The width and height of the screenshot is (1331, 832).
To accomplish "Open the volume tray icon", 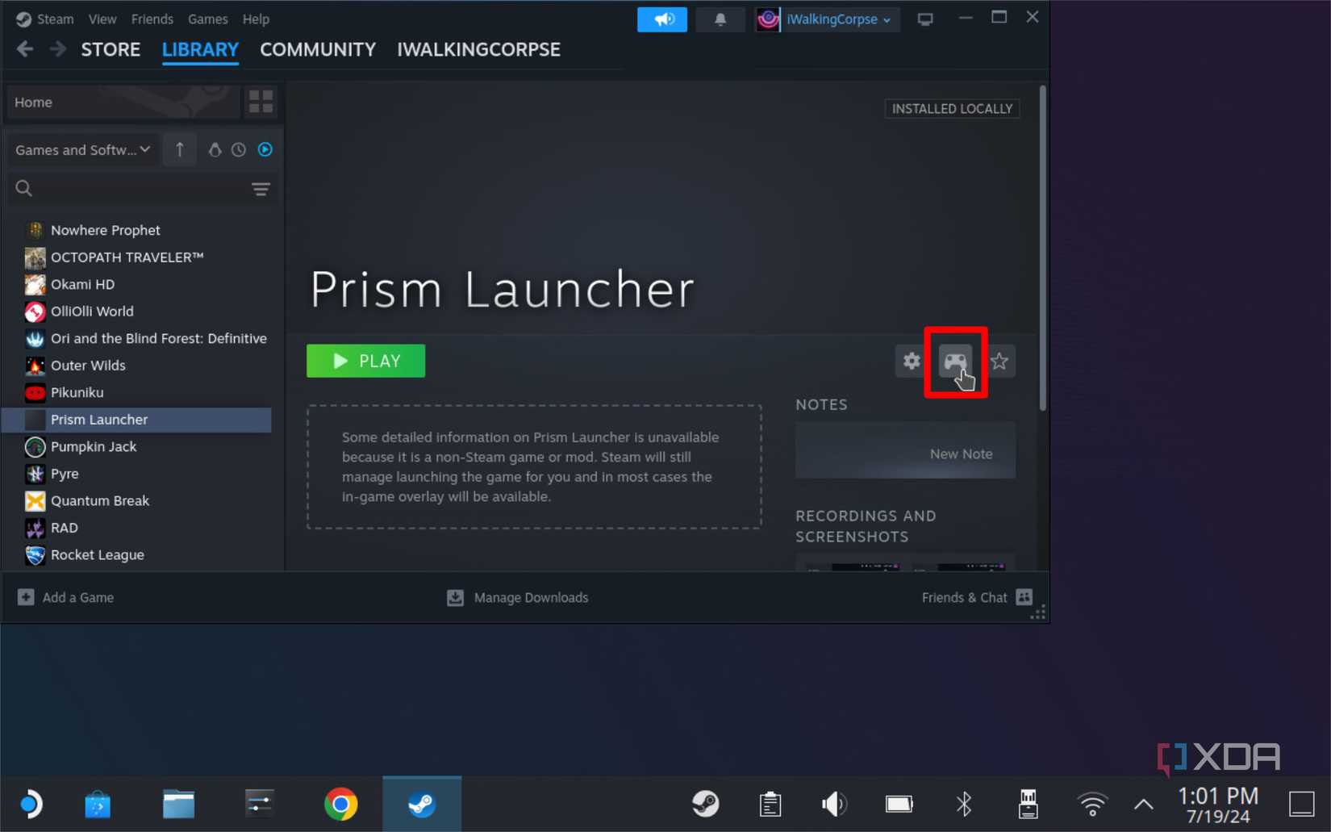I will (x=834, y=804).
